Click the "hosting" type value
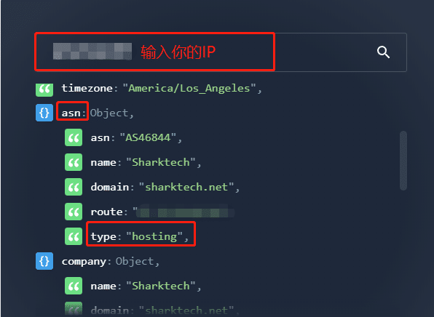 tap(154, 236)
